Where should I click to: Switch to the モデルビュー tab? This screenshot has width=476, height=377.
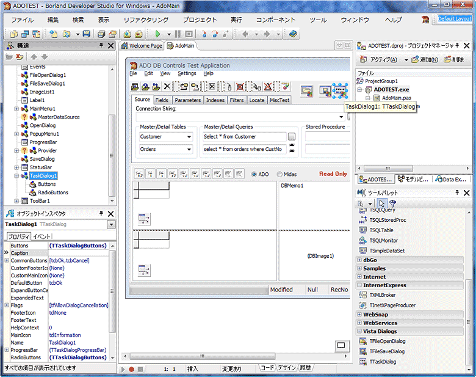[414, 180]
